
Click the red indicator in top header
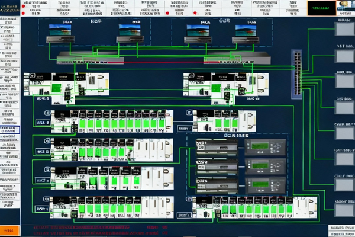tap(169, 12)
